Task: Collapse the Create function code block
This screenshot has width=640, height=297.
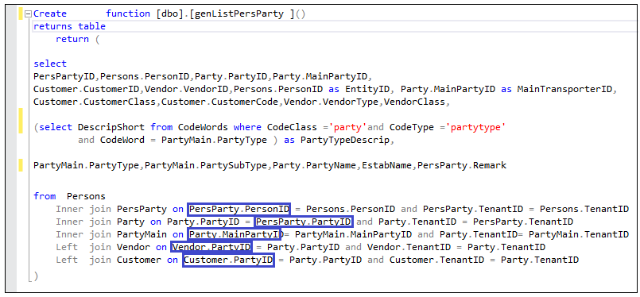Action: point(28,14)
